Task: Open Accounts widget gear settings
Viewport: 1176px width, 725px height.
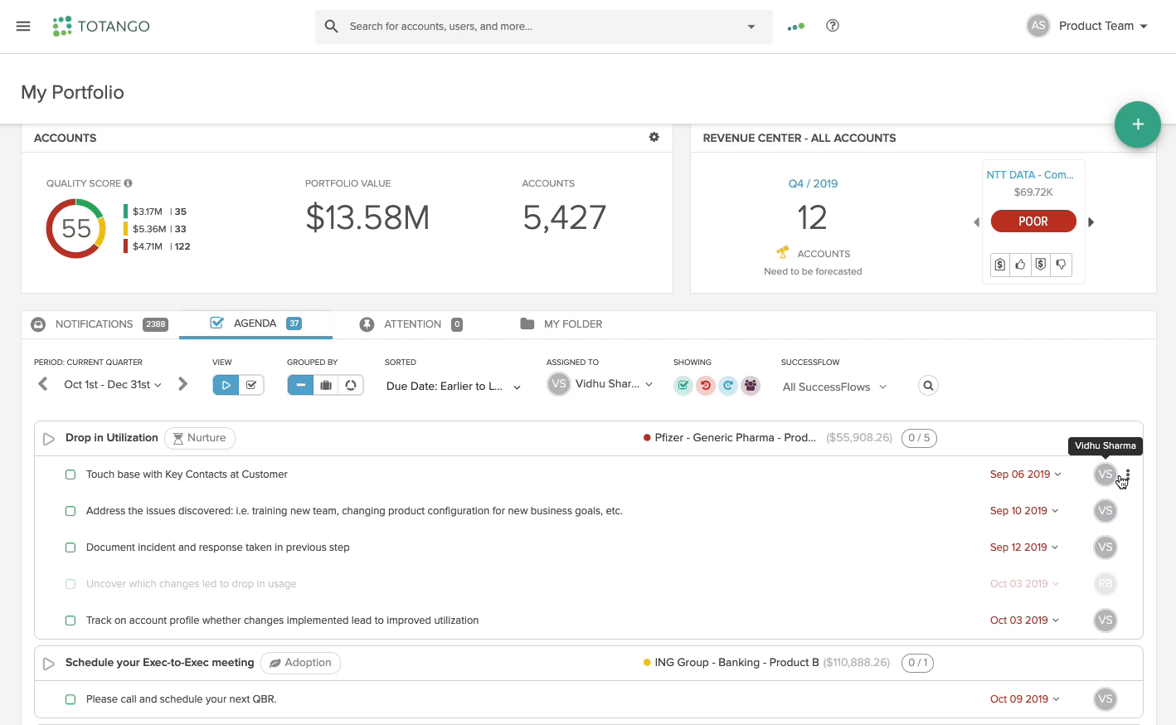Action: pyautogui.click(x=654, y=137)
